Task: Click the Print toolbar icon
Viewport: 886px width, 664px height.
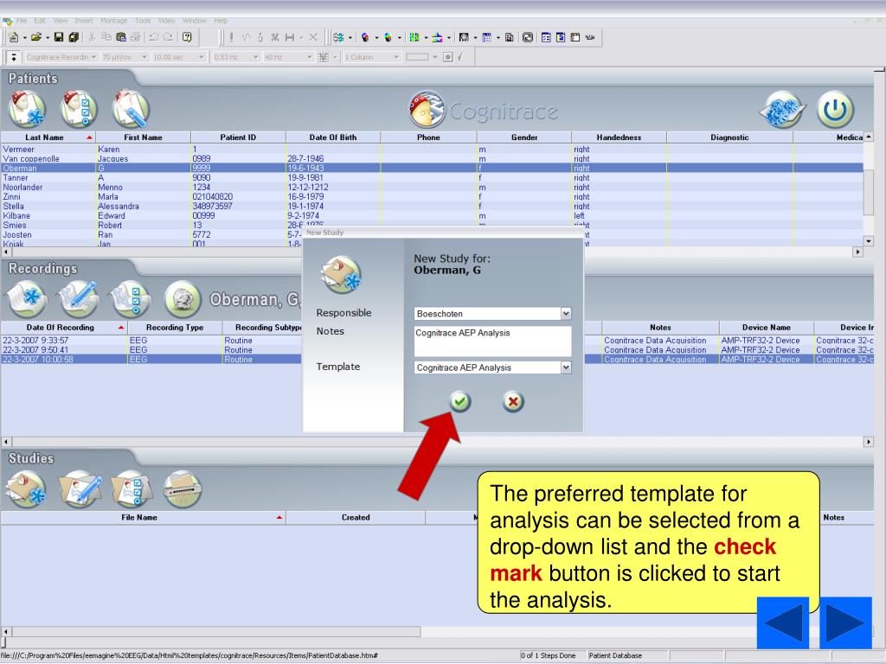Action: click(x=135, y=37)
